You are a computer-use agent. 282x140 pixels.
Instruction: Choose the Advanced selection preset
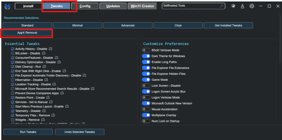coord(128,25)
